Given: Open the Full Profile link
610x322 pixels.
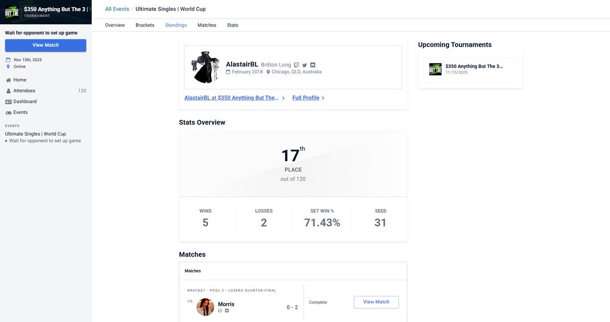Looking at the screenshot, I should pyautogui.click(x=306, y=98).
